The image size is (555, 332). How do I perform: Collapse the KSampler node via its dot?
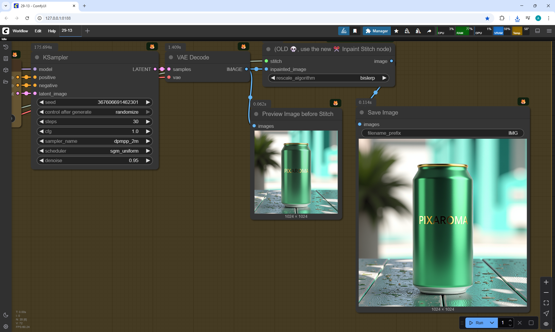37,57
